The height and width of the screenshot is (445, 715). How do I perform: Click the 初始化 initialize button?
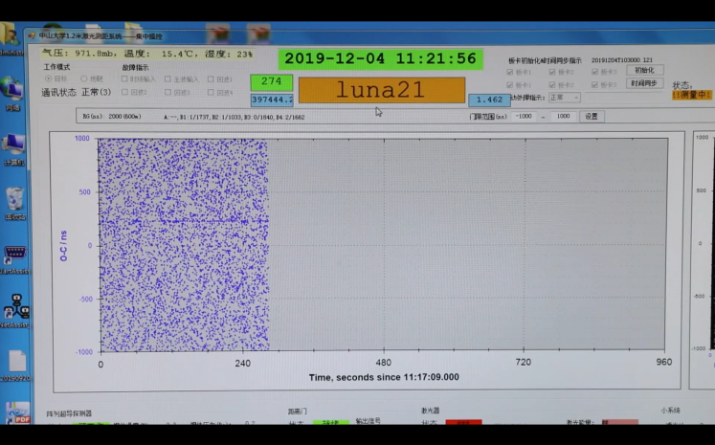[645, 70]
